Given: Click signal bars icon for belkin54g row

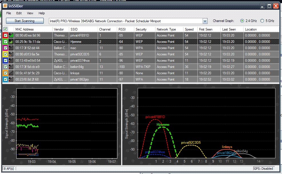Looking at the screenshot, I should point(11,67).
